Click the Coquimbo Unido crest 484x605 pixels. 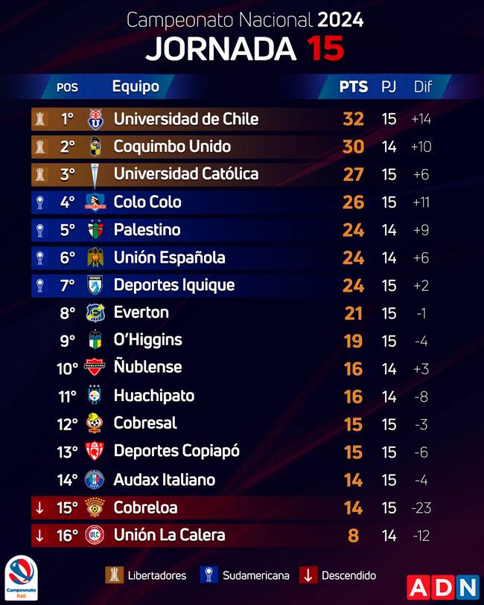[x=95, y=147]
